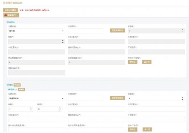The image size is (189, 133).
Task: Close the 车辆组(1) tab with its small x
Action: pos(18,15)
